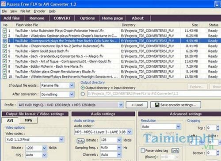Enable Force video tag checkbox
221x161 pixels.
(x=143, y=150)
